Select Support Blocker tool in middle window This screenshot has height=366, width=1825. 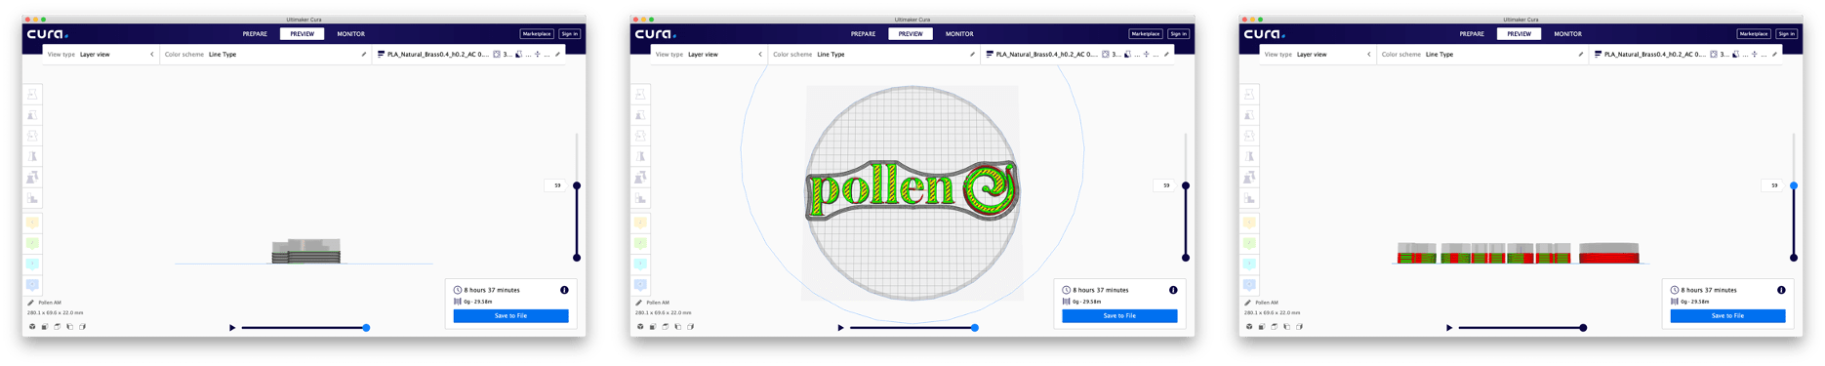640,198
